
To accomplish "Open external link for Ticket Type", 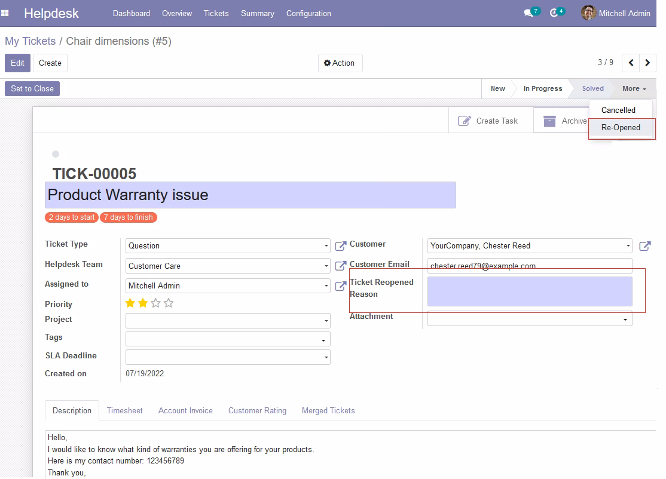I will [x=341, y=245].
